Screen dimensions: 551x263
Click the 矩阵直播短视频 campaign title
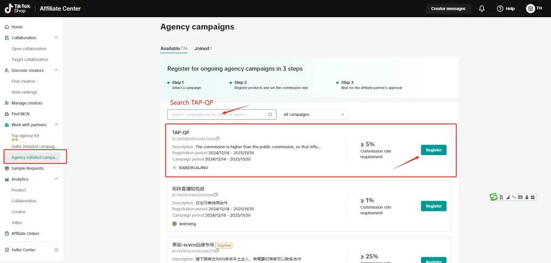(188, 188)
